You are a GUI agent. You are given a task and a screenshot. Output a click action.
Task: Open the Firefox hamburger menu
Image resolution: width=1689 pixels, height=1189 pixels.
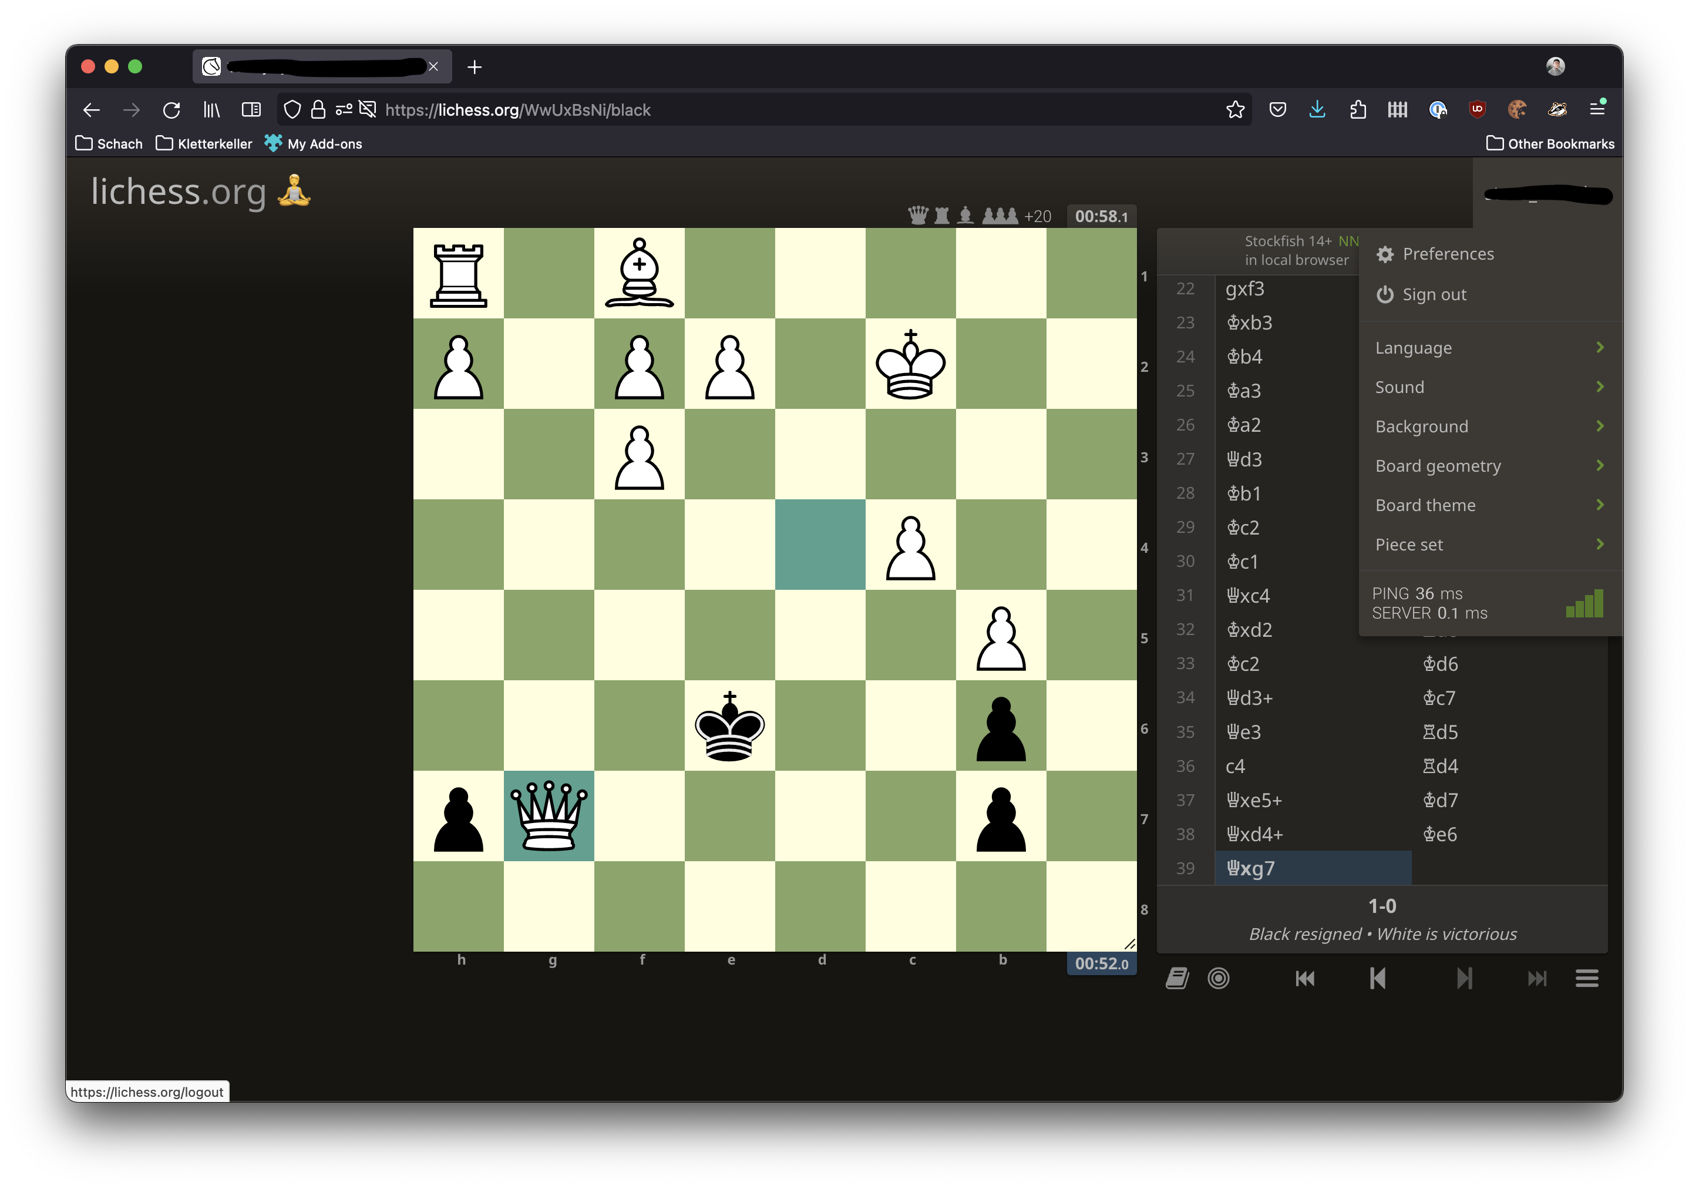point(1597,109)
